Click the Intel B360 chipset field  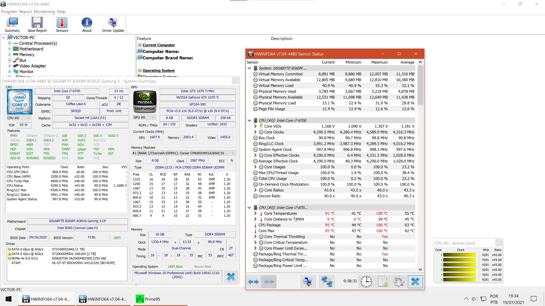click(77, 228)
